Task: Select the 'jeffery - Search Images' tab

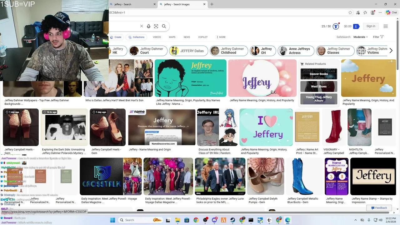Action: 183,4
